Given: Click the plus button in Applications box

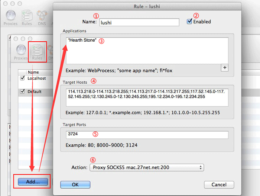Looking at the screenshot, I should (224, 67).
